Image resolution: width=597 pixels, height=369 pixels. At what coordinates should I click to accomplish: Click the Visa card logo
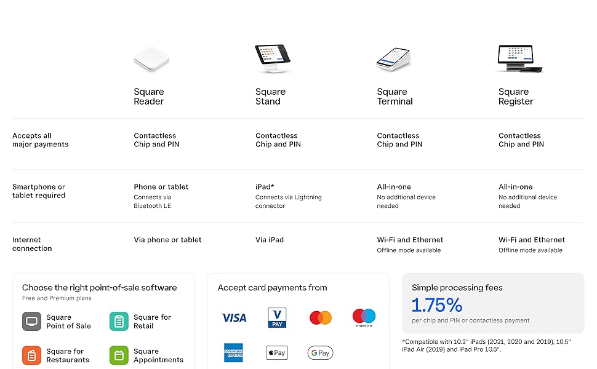234,318
